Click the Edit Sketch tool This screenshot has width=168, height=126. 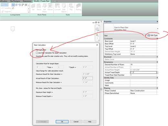click(64, 8)
